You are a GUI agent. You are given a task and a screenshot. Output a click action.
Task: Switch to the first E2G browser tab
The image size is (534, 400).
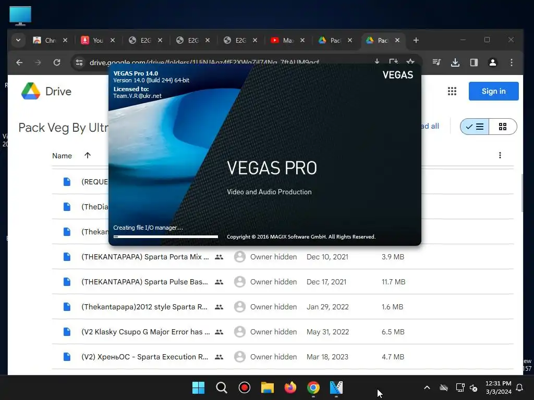click(x=145, y=40)
